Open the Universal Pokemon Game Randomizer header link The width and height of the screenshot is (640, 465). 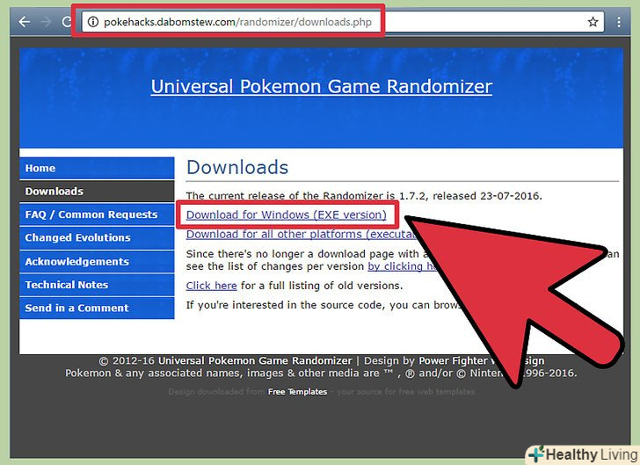point(321,86)
